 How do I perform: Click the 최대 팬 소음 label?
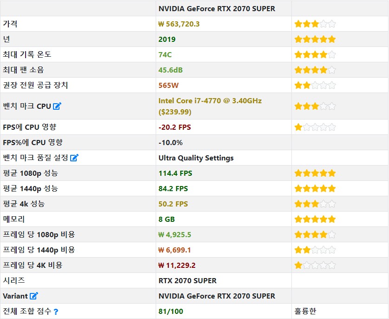[x=23, y=70]
